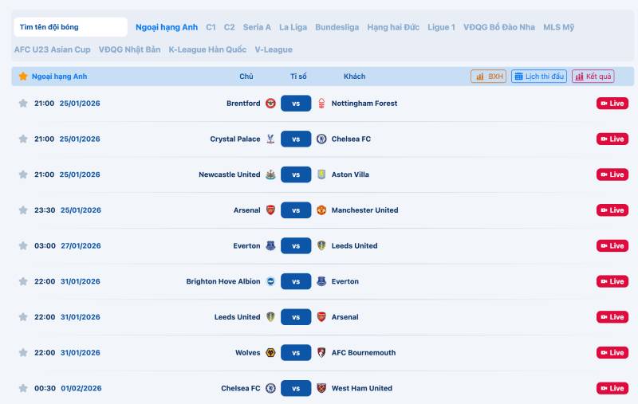Watch Live for Chelsea vs West Ham United
The height and width of the screenshot is (404, 638).
pyautogui.click(x=612, y=388)
